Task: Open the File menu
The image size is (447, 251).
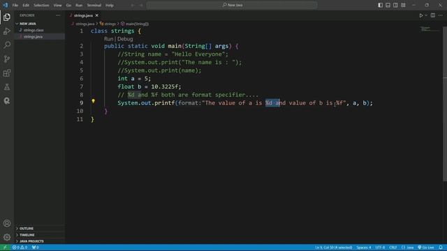Action: (x=15, y=5)
